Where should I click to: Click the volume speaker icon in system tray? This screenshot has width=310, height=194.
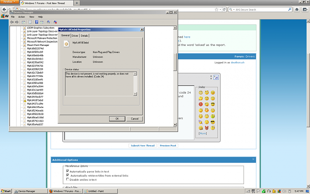(284, 191)
